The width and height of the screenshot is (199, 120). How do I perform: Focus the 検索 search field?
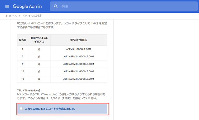coord(124,6)
